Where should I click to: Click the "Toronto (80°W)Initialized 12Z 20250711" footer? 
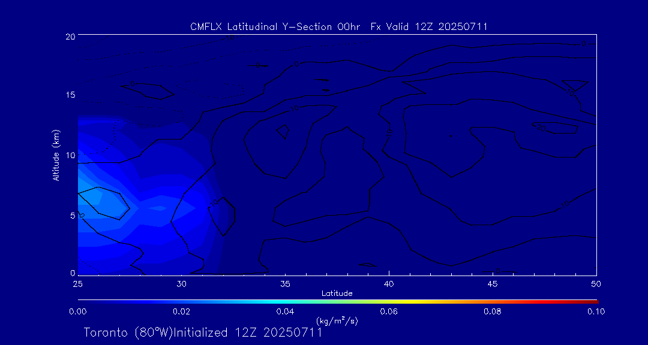click(x=203, y=332)
